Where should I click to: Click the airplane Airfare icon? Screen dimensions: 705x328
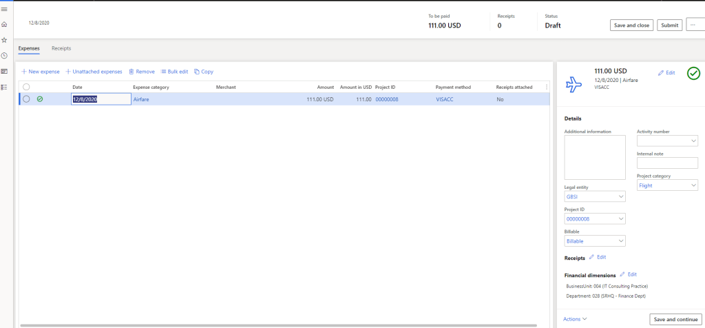[x=574, y=83]
